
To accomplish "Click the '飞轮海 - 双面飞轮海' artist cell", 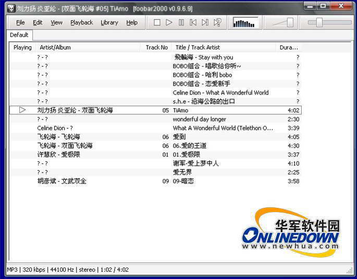I will click(x=65, y=146).
